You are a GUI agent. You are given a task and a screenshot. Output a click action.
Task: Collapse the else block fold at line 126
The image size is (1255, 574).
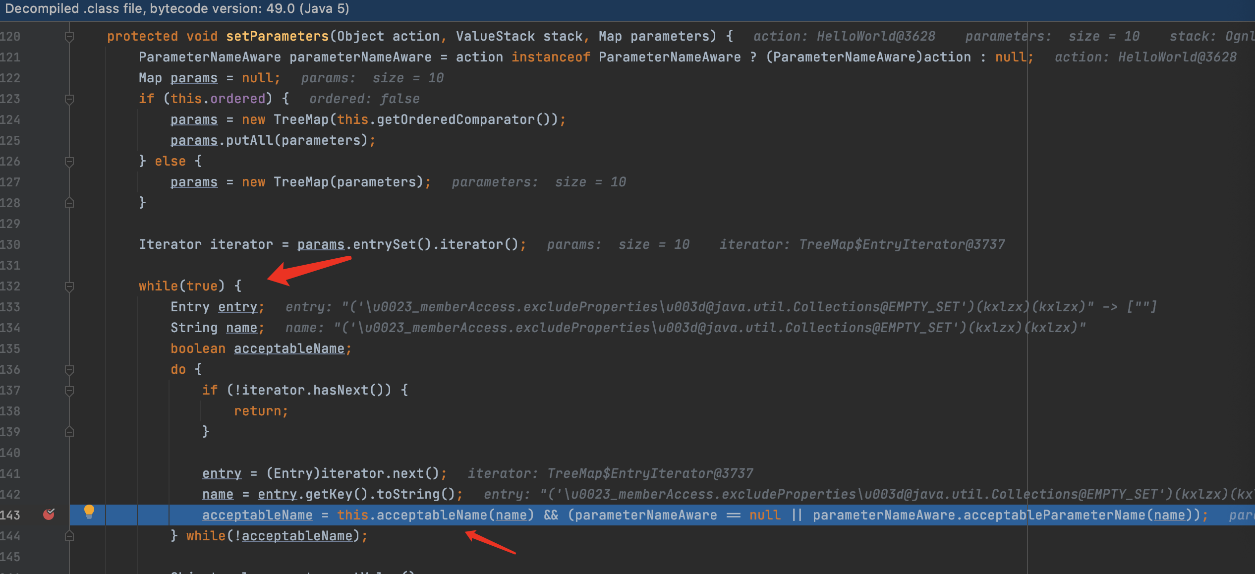[x=69, y=162]
